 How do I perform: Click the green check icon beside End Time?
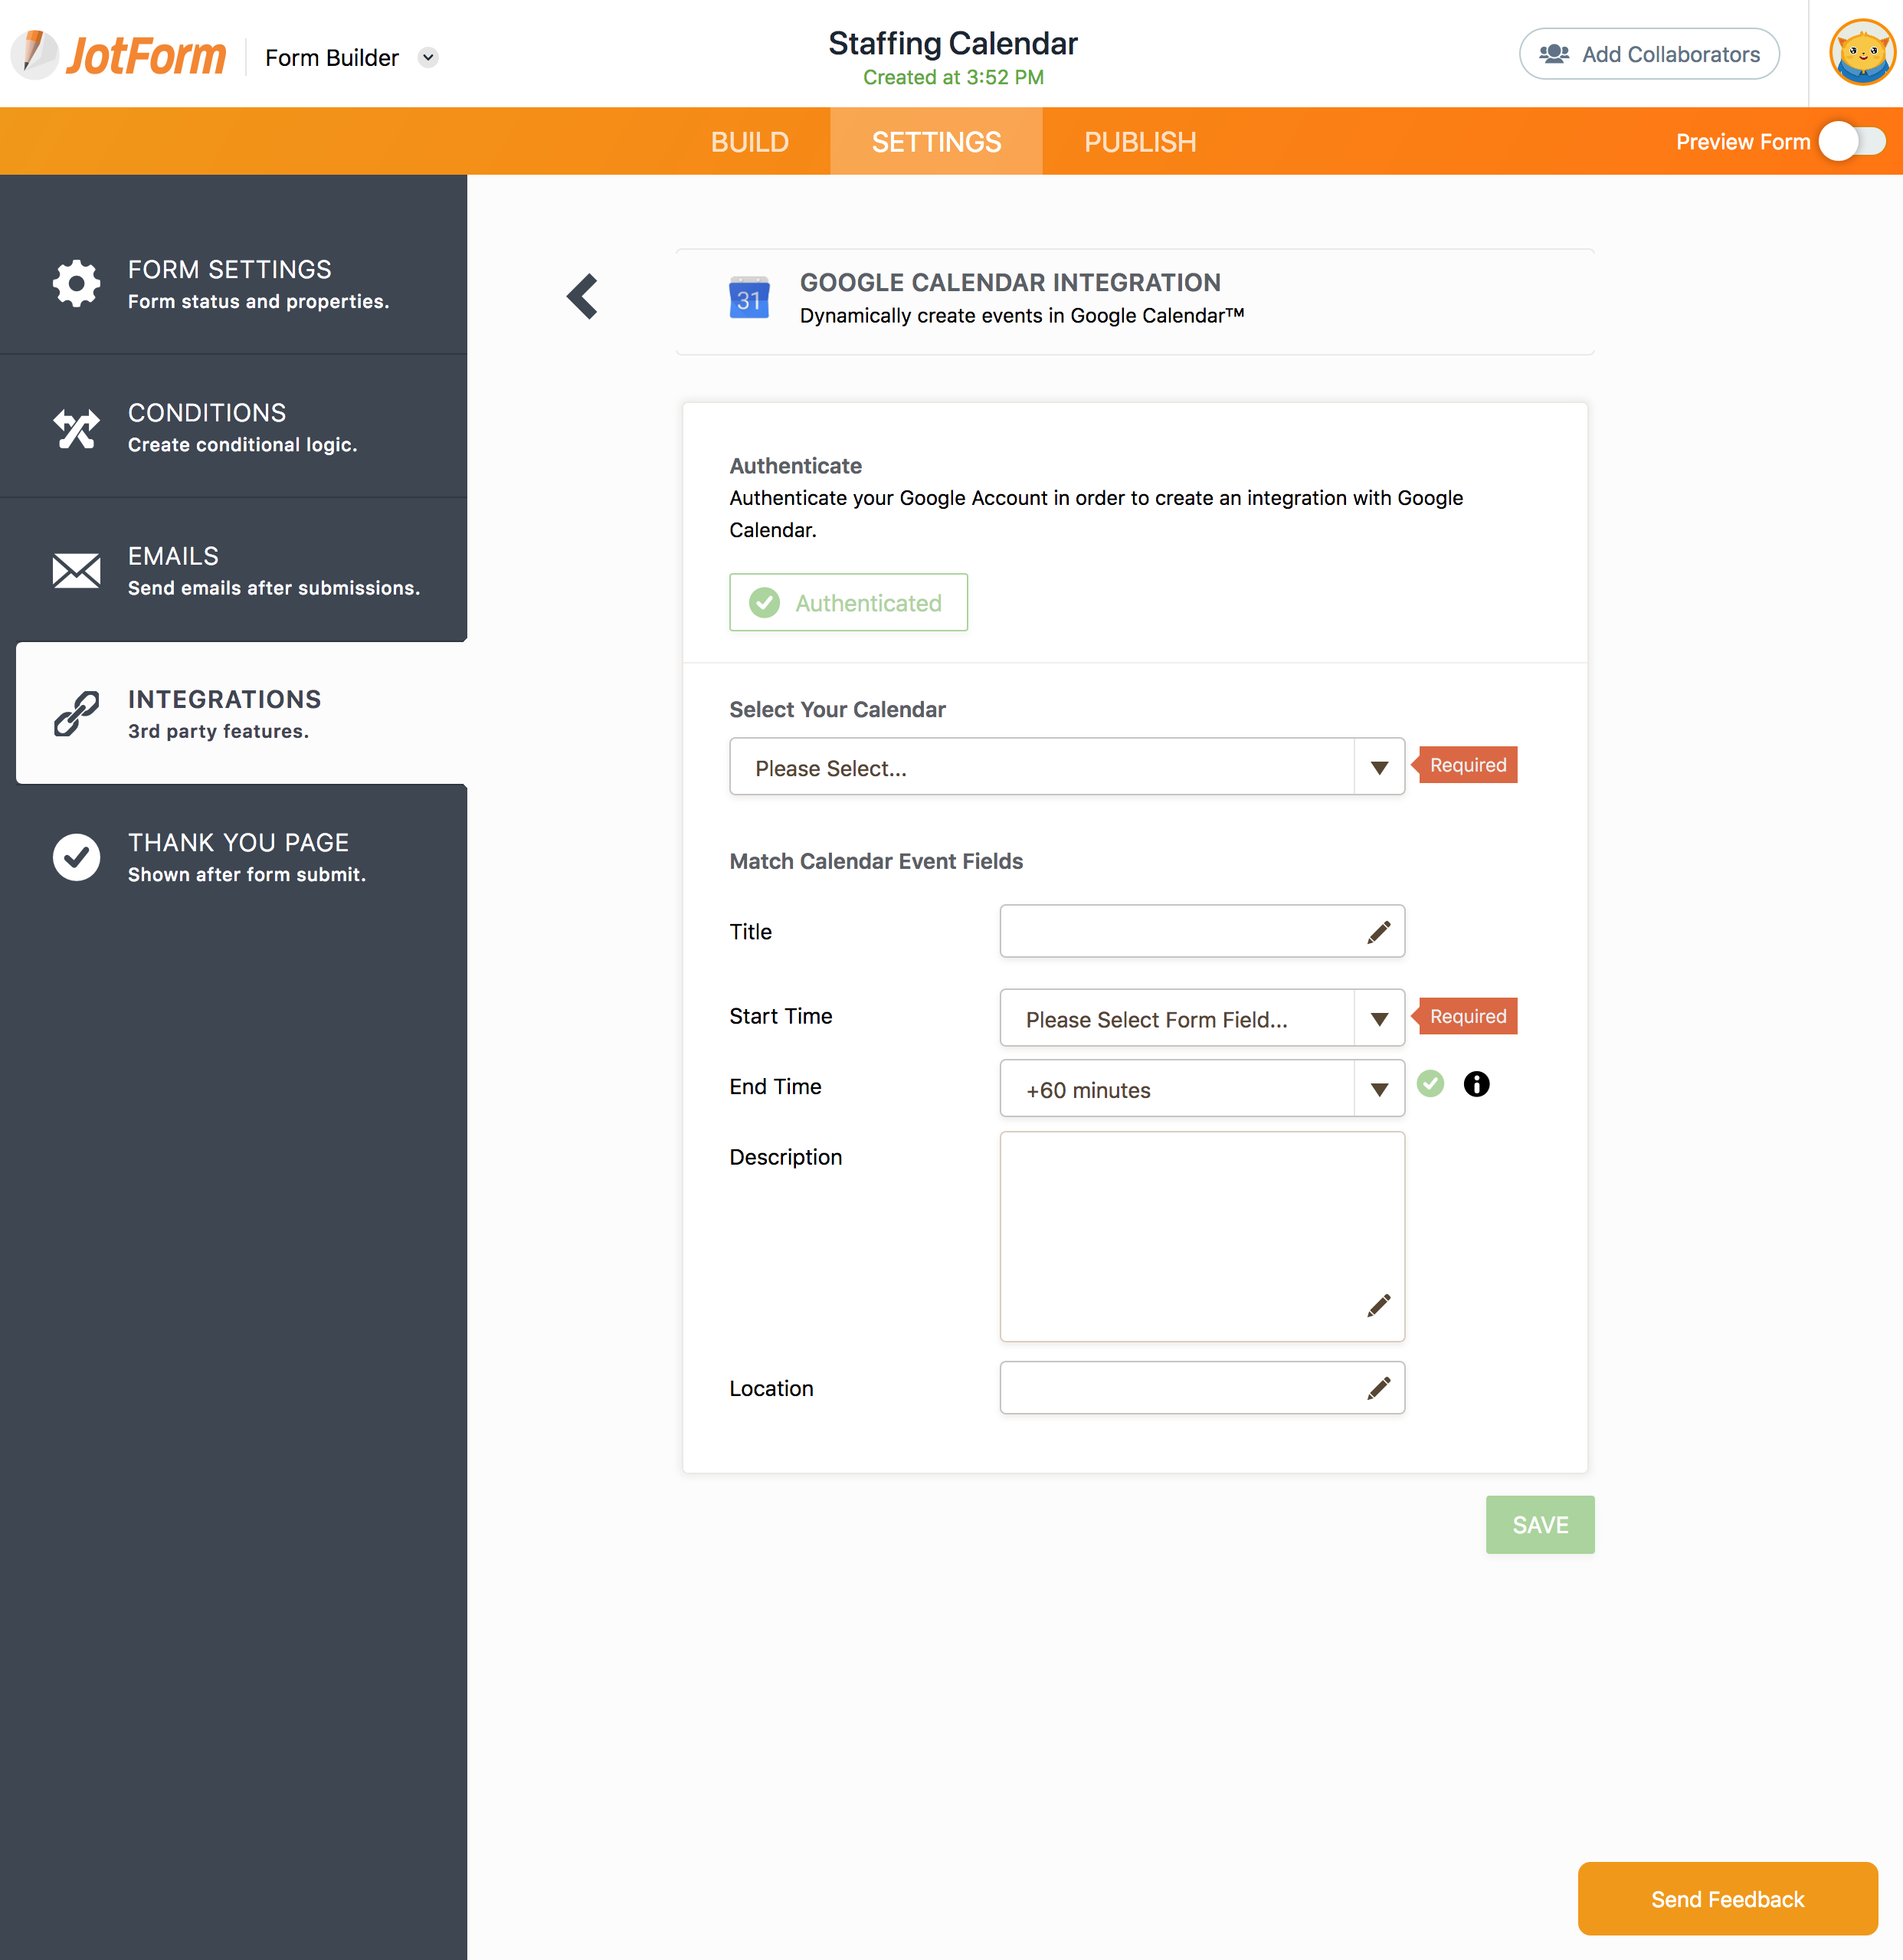click(1430, 1084)
